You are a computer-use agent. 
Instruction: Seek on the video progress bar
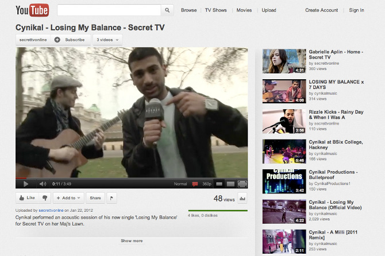click(x=132, y=178)
